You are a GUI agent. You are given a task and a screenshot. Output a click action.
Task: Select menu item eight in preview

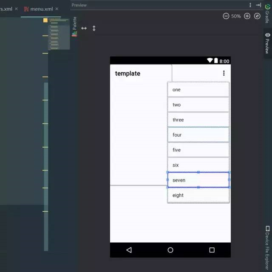198,195
